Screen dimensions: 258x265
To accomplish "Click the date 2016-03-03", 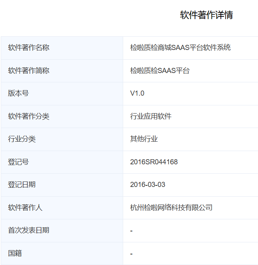I will pos(148,185).
